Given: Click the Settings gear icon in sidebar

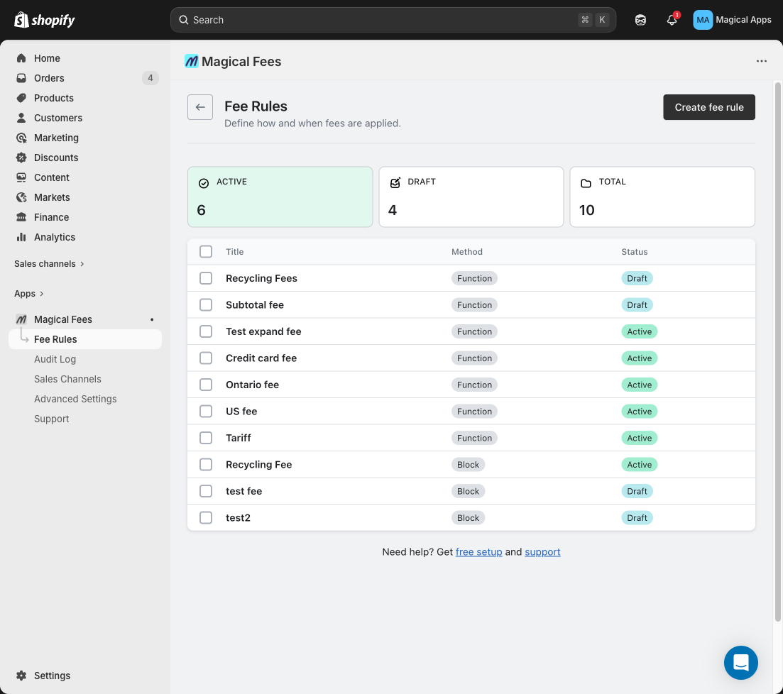Looking at the screenshot, I should click(21, 676).
